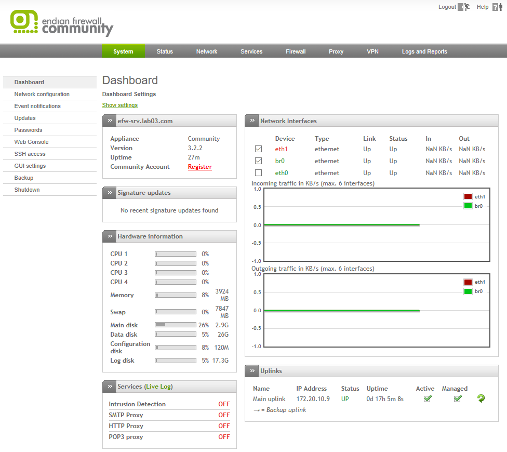Click the HTTP Proxy OFF status
This screenshot has width=507, height=452.
pyautogui.click(x=224, y=426)
